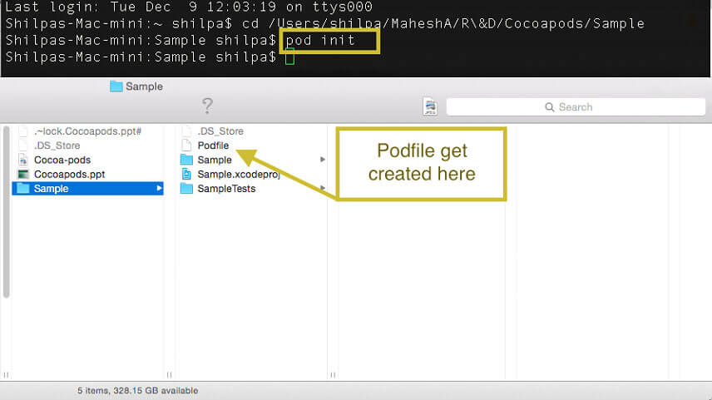Image resolution: width=712 pixels, height=400 pixels.
Task: Select .~lock.Cocoapods.ppt# file
Action: [x=87, y=131]
